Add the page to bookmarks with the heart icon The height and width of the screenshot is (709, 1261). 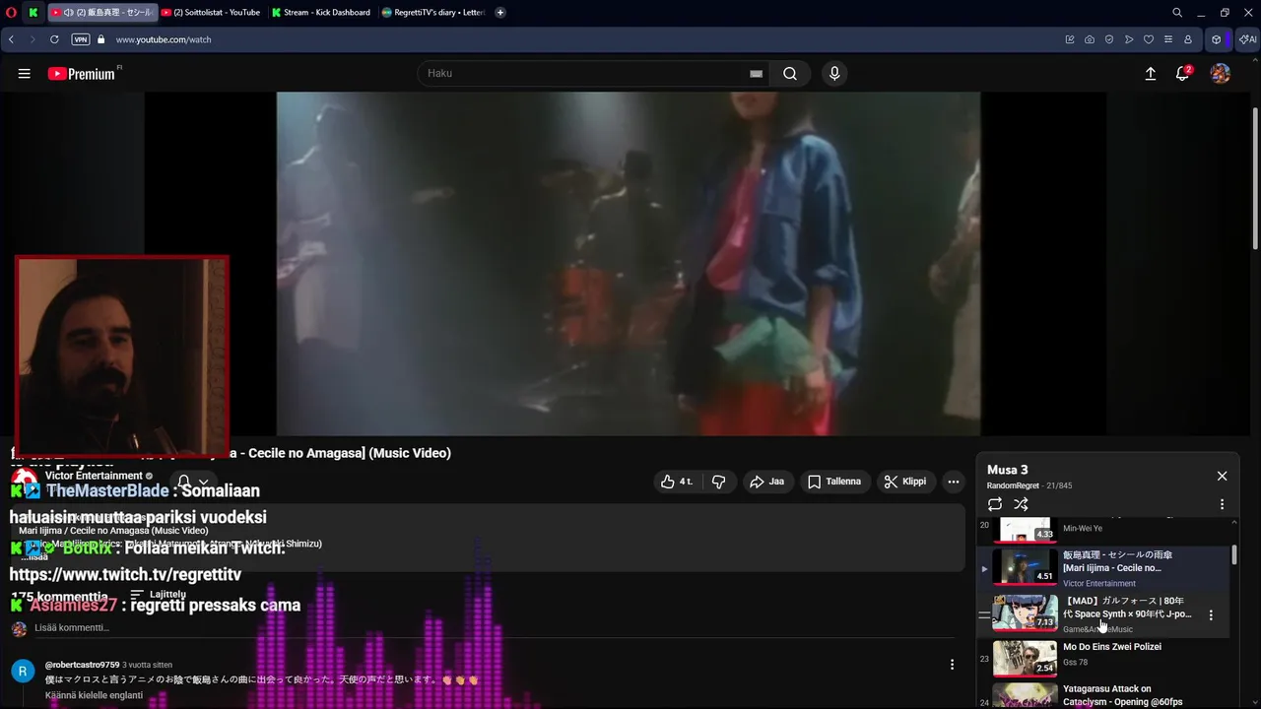[x=1149, y=39]
